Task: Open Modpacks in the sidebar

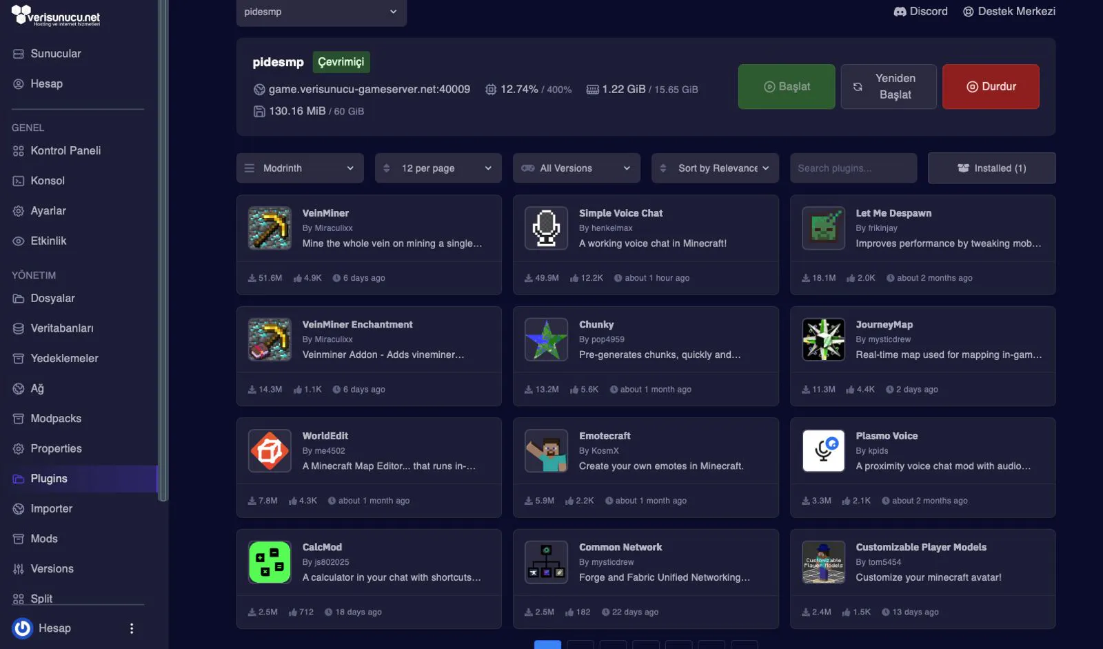Action: click(56, 419)
